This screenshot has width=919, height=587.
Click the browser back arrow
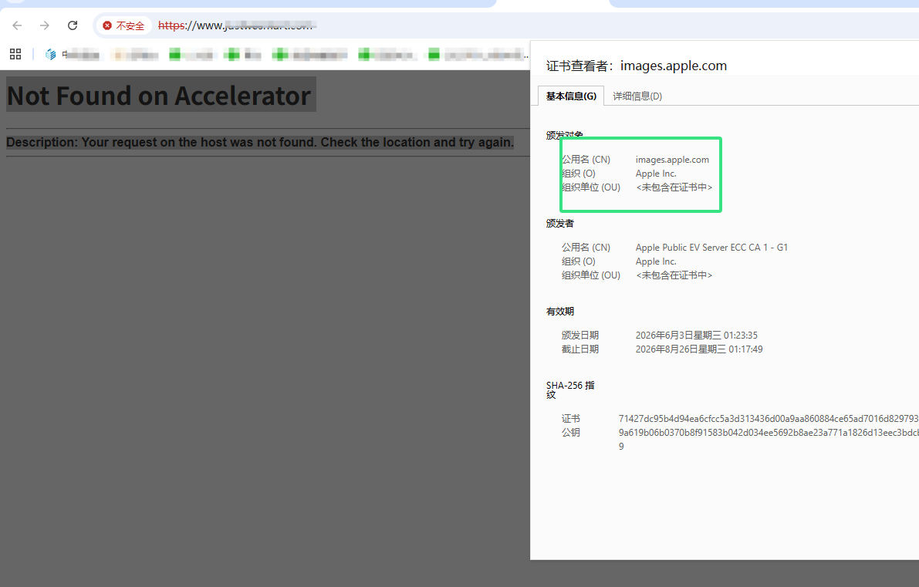click(x=17, y=25)
